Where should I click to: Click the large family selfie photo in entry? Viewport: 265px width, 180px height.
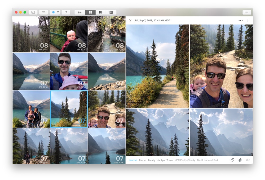221,66
